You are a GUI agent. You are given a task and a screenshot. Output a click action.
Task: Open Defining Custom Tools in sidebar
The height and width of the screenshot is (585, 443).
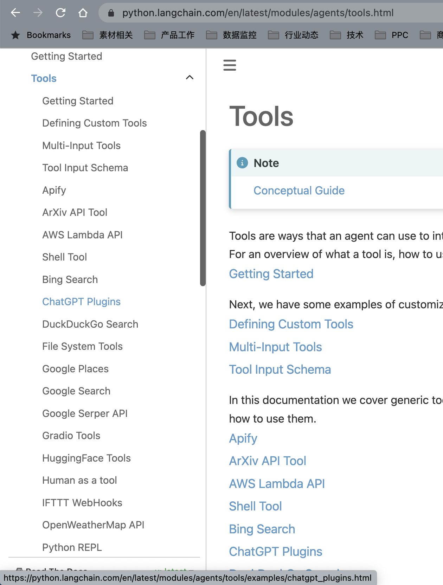pyautogui.click(x=95, y=123)
